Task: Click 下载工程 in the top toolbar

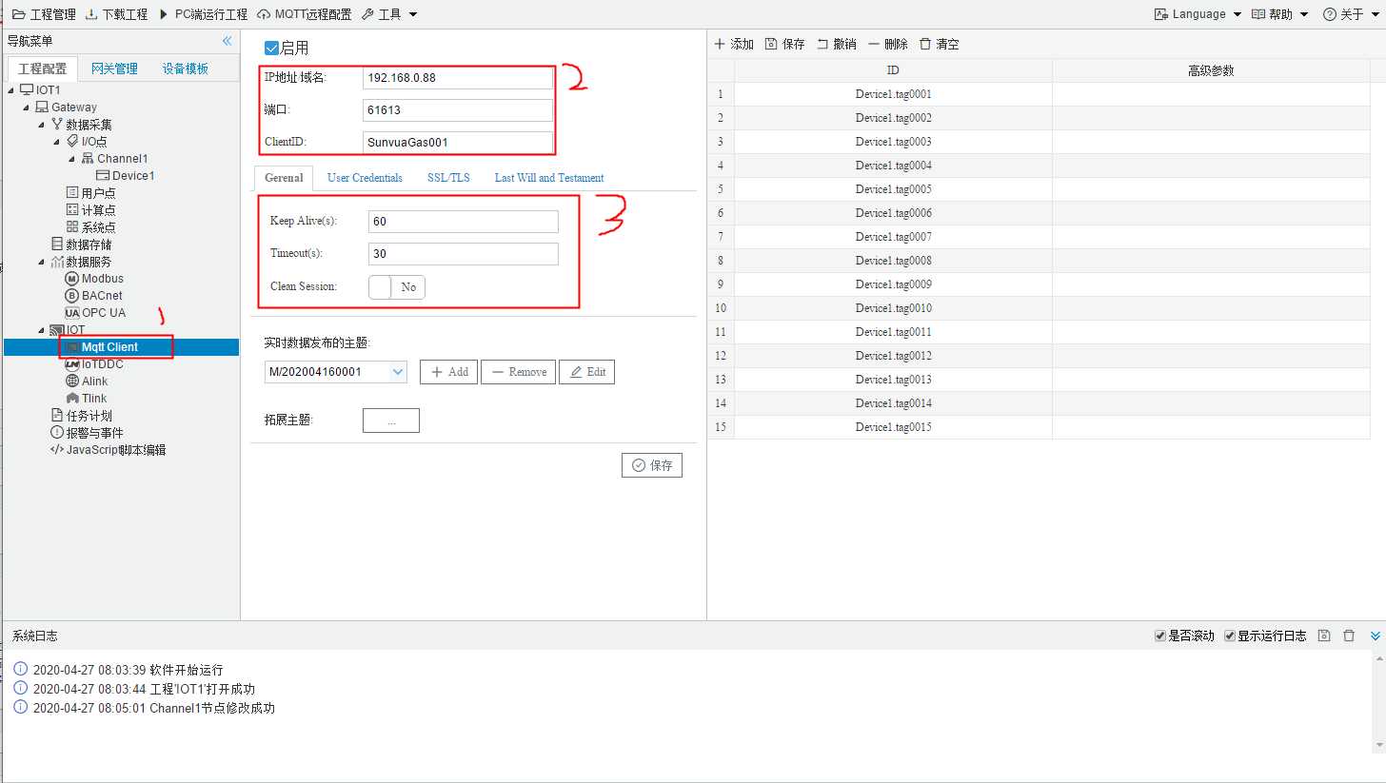Action: pyautogui.click(x=117, y=14)
